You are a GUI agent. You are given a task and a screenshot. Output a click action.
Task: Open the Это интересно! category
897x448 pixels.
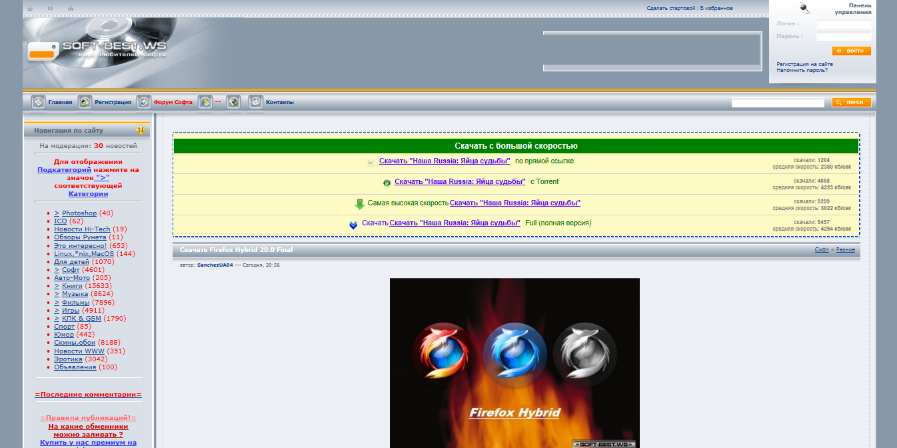pos(80,246)
